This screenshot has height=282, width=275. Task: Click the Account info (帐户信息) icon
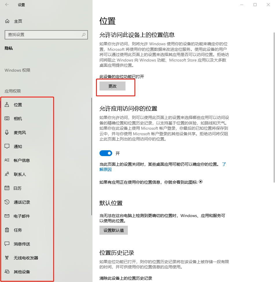7,160
